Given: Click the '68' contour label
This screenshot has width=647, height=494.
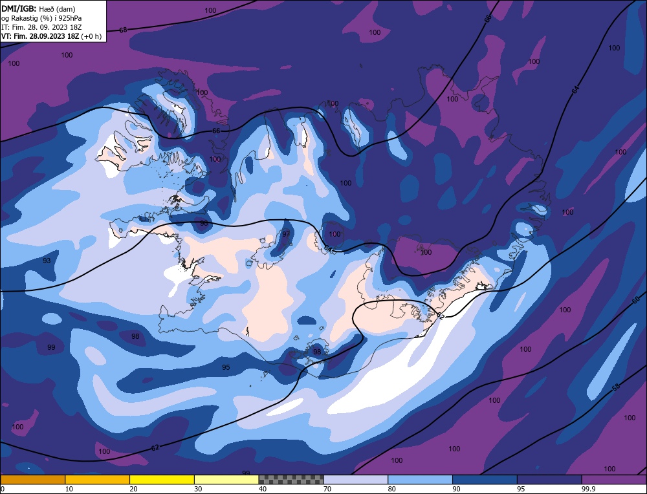Looking at the screenshot, I should (123, 30).
